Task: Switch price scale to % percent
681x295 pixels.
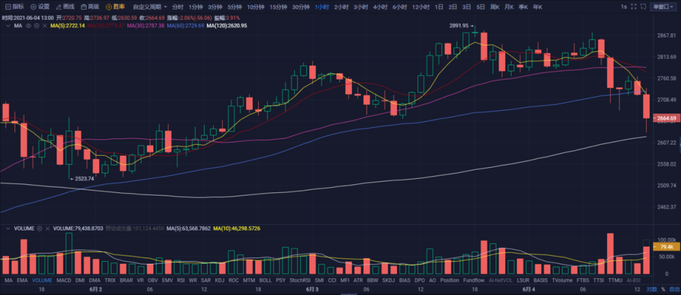Action: point(663,289)
